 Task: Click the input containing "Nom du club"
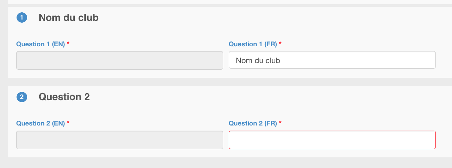332,60
